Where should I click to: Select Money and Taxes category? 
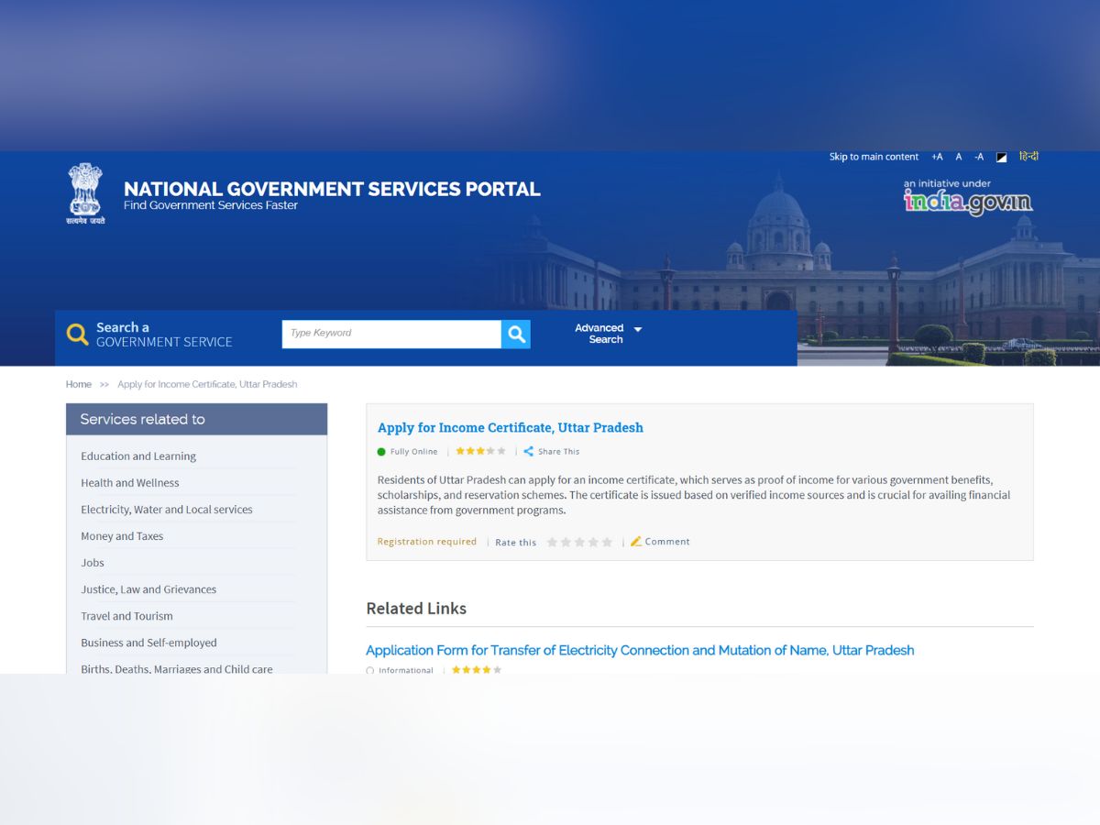(122, 535)
